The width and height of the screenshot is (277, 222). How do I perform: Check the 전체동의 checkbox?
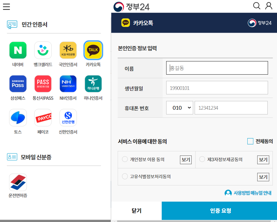click(x=250, y=141)
